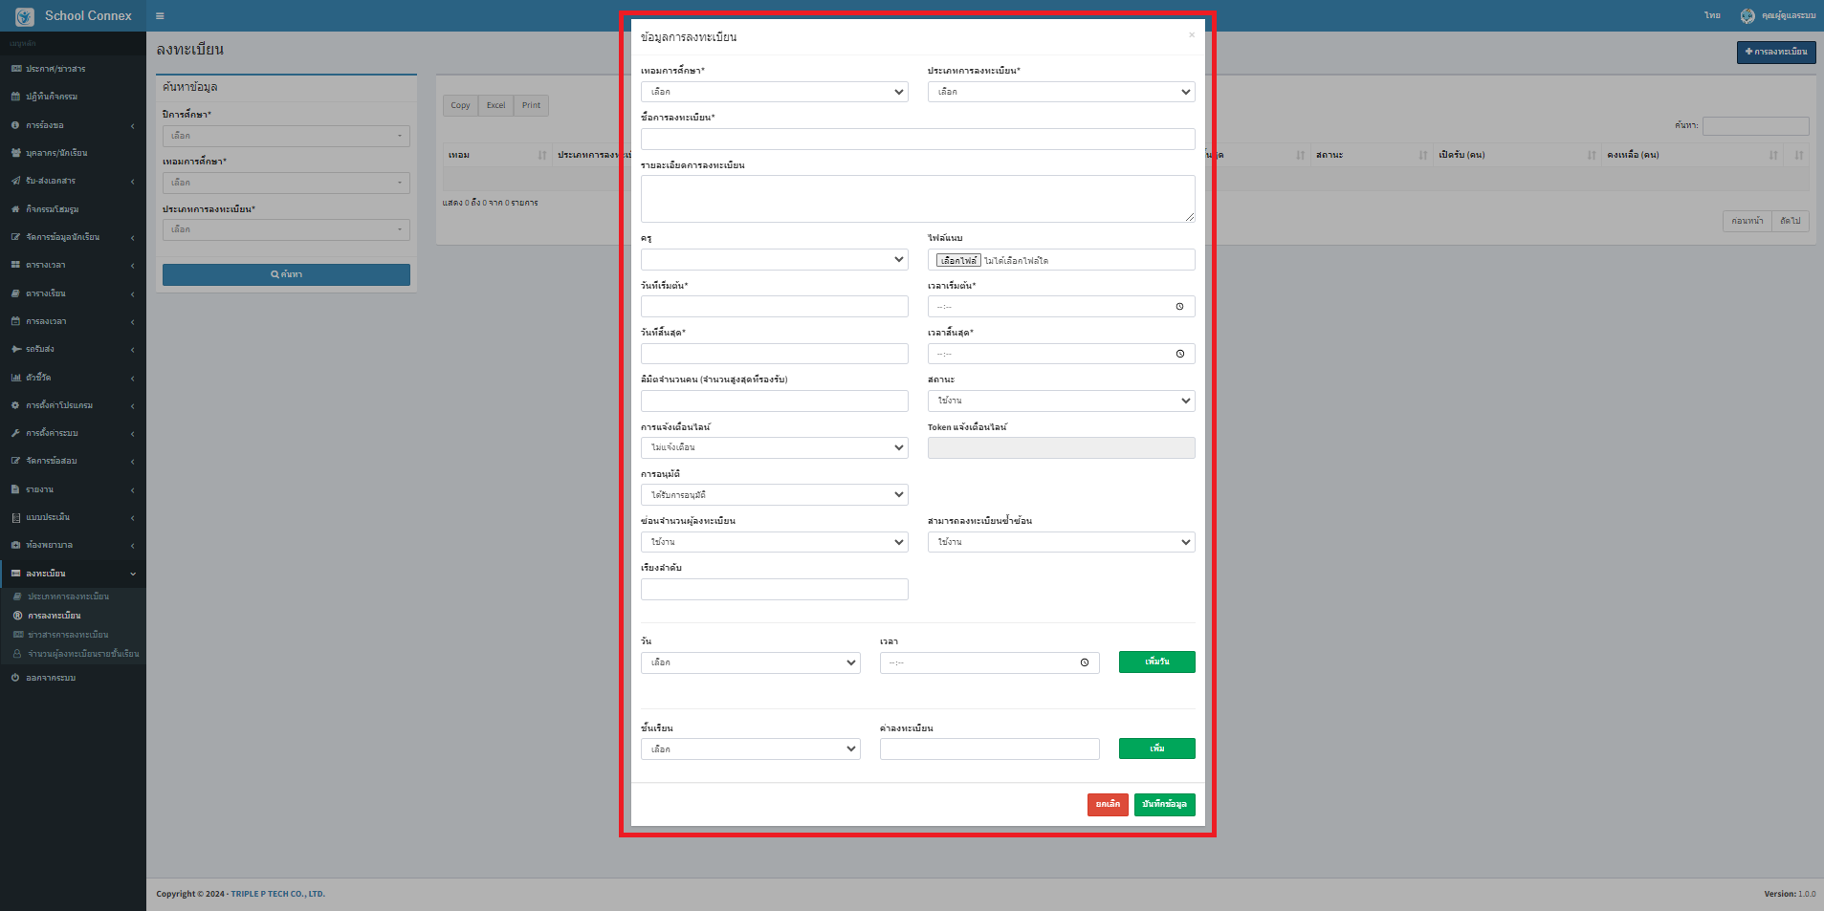Click การร้องขอ info icon in sidebar
This screenshot has width=1824, height=911.
pos(15,125)
